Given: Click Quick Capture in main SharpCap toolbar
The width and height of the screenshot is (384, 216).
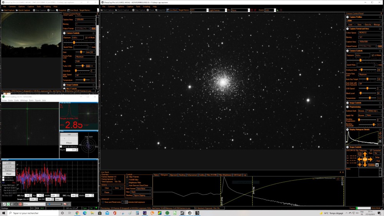Looking at the screenshot, I should [x=122, y=10].
